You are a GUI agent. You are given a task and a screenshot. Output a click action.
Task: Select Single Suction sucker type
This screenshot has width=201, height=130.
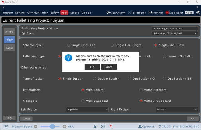pyautogui.click(x=60, y=79)
